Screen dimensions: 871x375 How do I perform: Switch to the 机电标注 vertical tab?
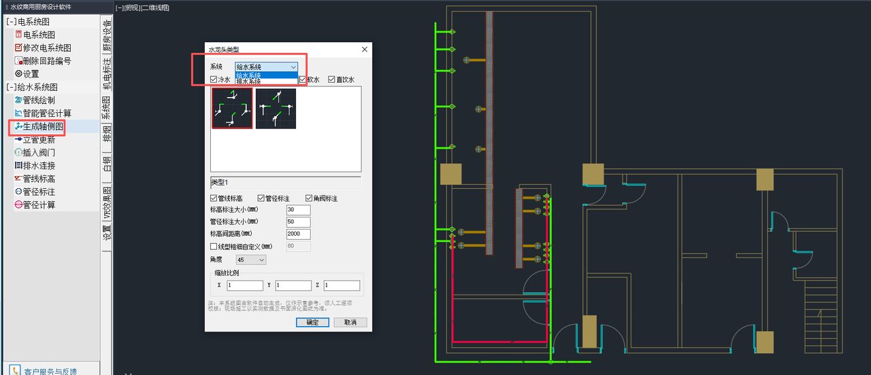point(107,74)
